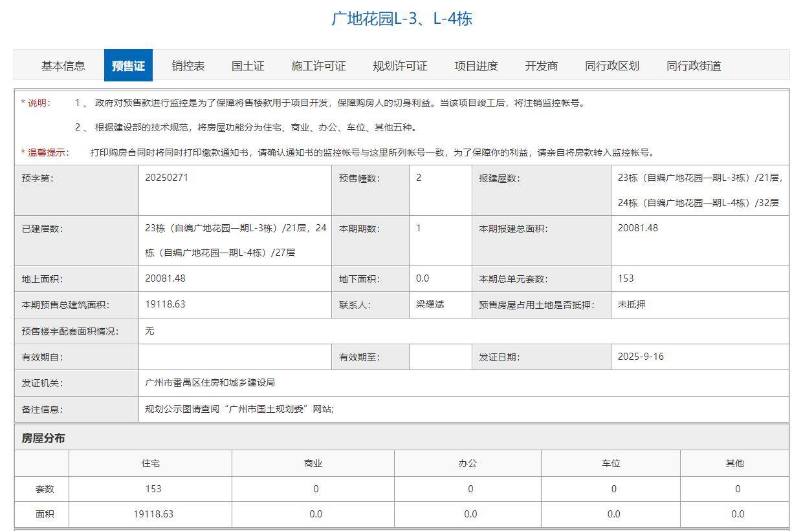This screenshot has height=531, width=803.
Task: Select the 本期总单元套数 value 153
Action: point(626,278)
